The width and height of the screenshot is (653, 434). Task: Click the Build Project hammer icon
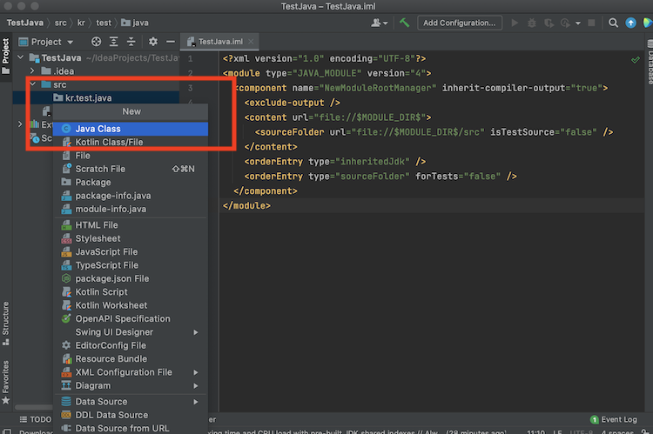click(404, 23)
